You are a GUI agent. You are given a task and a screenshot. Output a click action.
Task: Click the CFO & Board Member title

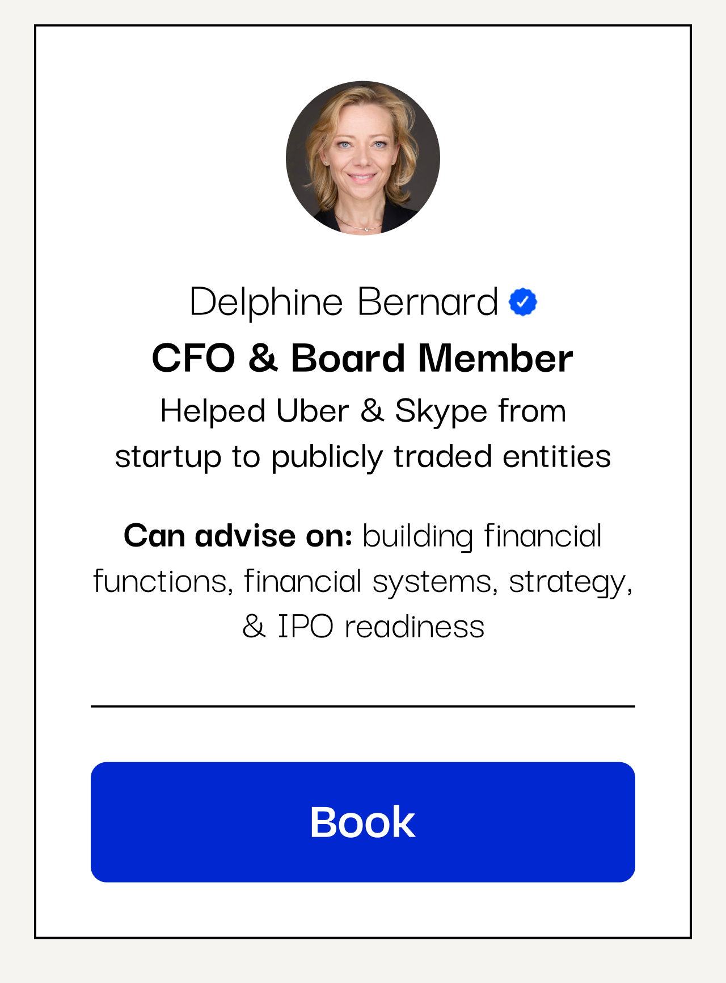click(x=362, y=358)
